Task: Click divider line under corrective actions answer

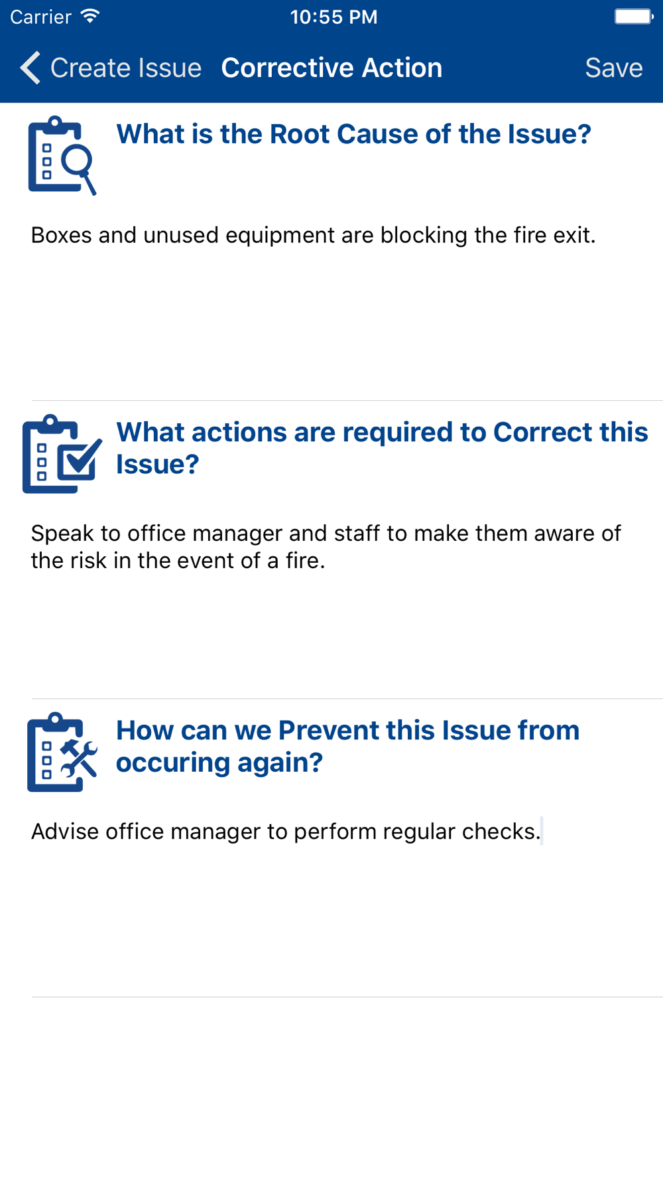Action: [x=347, y=698]
